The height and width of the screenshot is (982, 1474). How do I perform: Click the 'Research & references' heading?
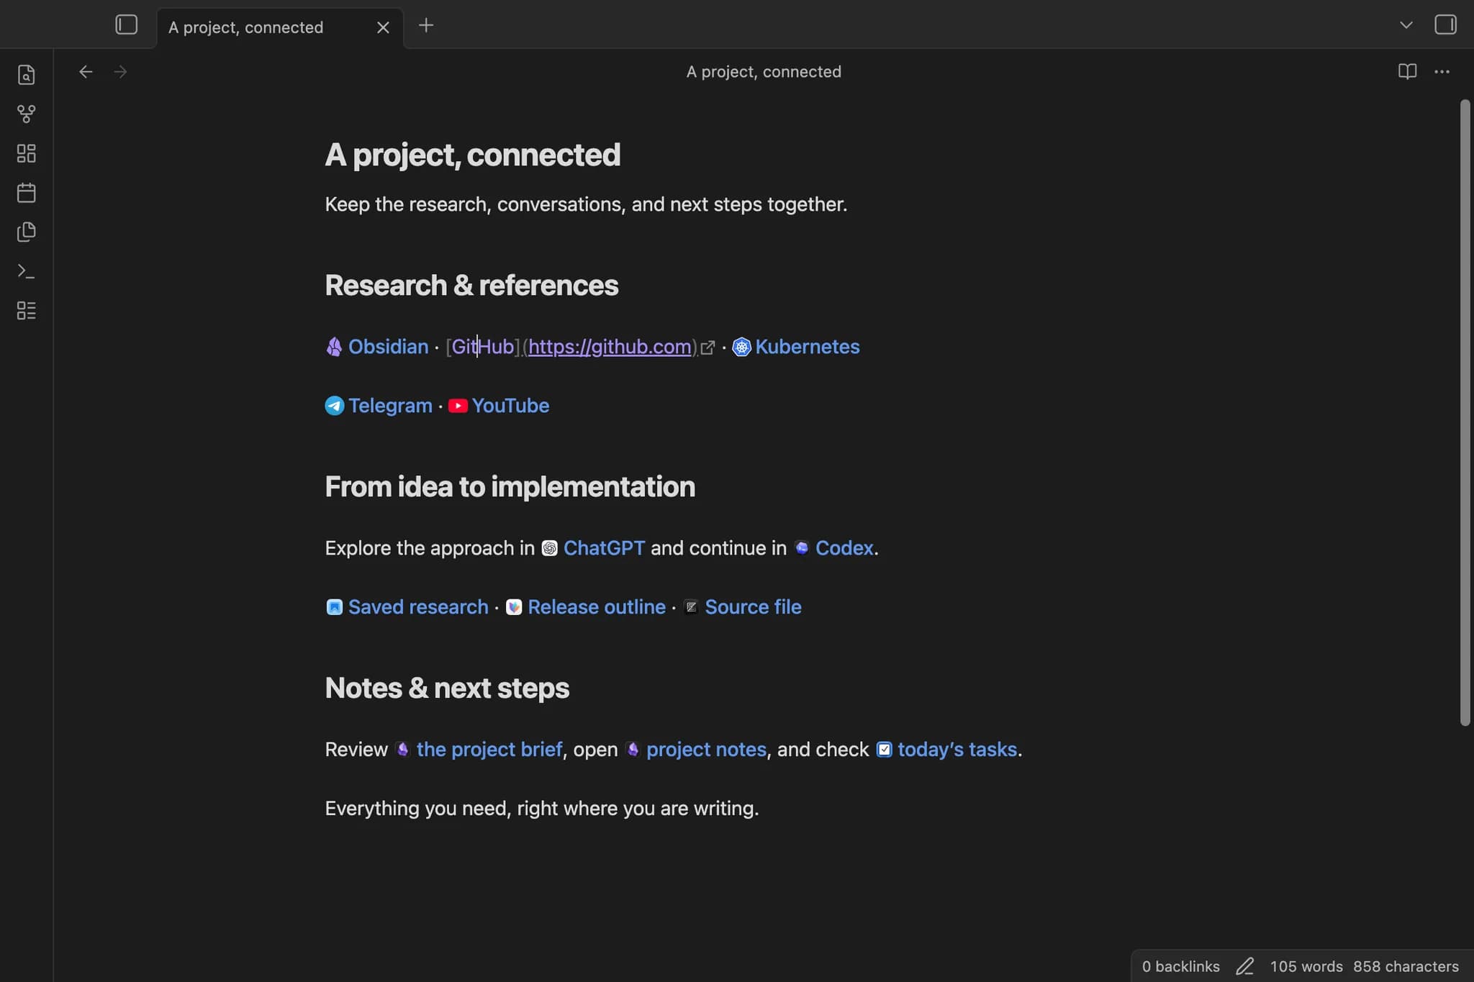471,286
